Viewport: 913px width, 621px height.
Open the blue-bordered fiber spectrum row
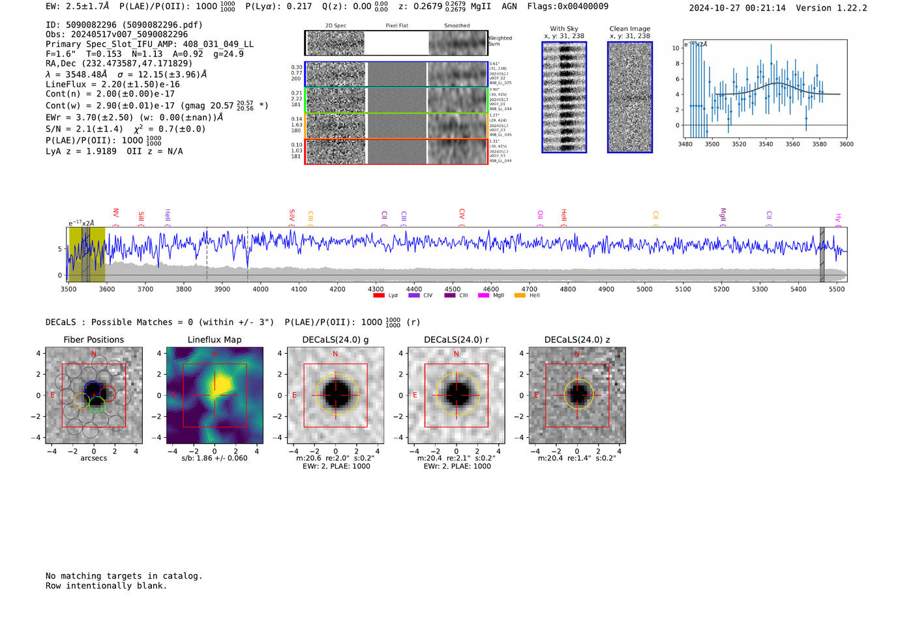[397, 74]
